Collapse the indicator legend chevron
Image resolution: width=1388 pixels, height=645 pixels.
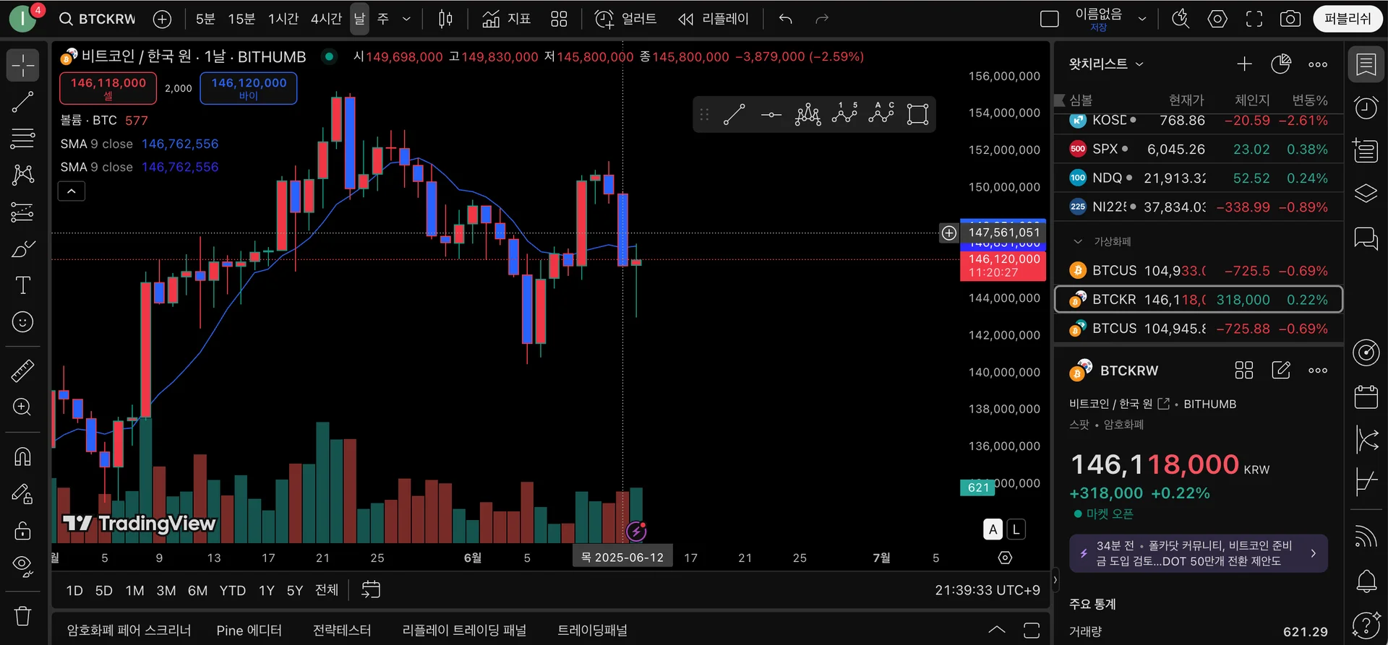[x=72, y=191]
